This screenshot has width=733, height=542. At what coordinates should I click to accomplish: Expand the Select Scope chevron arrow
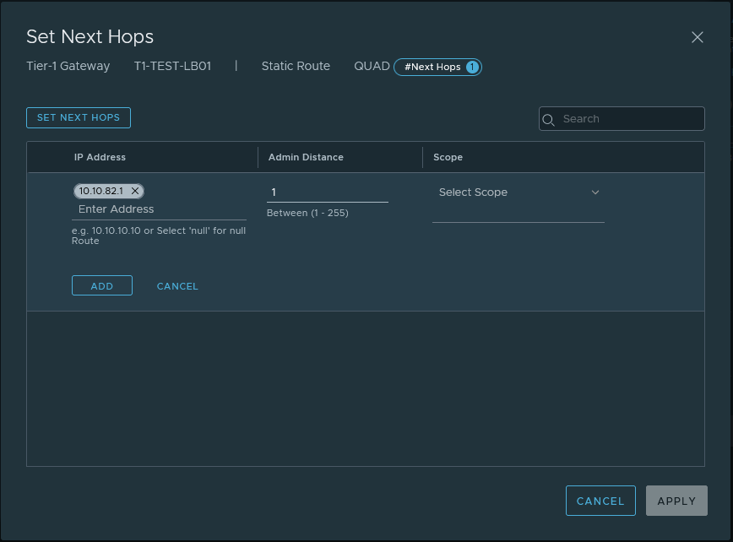click(x=595, y=192)
